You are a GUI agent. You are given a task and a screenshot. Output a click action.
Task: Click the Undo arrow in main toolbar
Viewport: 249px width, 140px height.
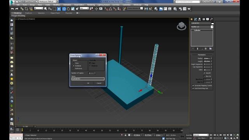(12, 9)
